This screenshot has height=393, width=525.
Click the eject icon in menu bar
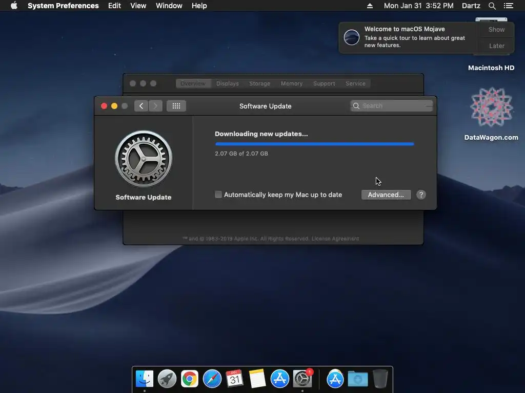coord(370,6)
